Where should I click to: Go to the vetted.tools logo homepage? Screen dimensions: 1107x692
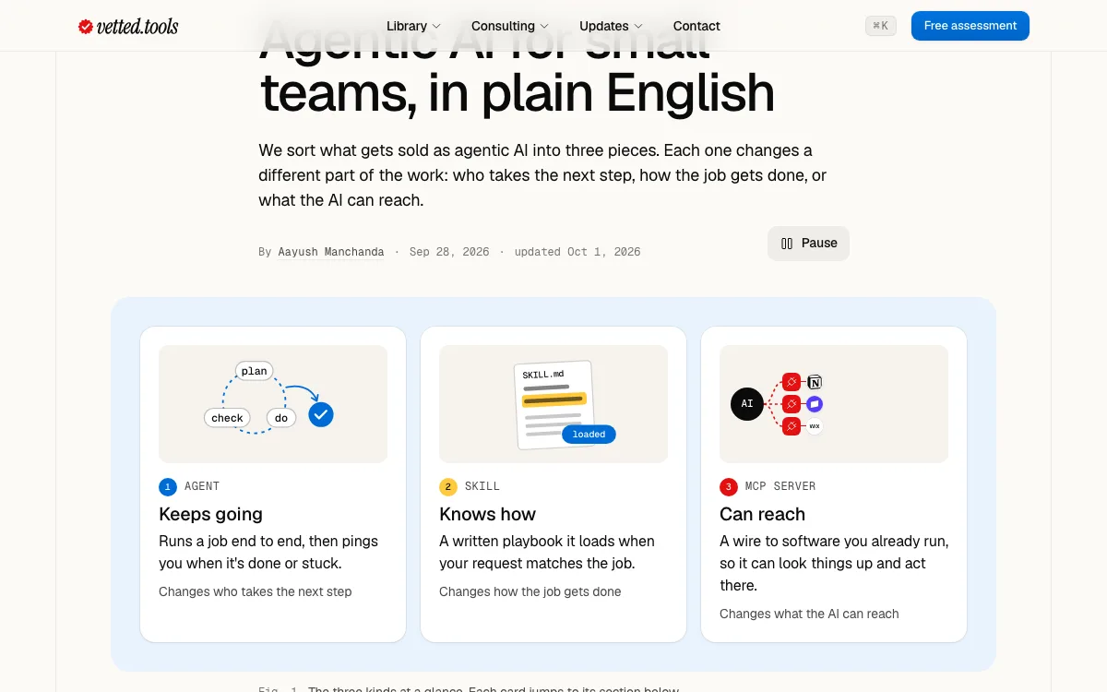[128, 26]
